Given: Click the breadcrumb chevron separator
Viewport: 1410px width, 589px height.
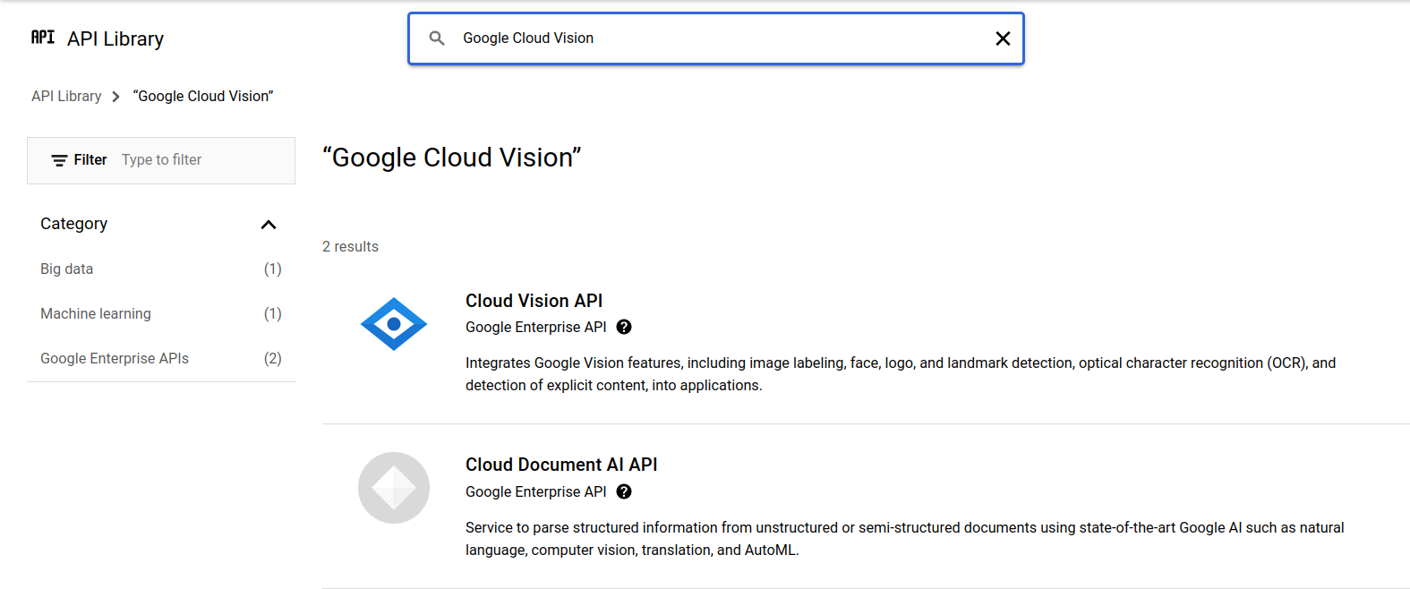Looking at the screenshot, I should click(x=115, y=97).
